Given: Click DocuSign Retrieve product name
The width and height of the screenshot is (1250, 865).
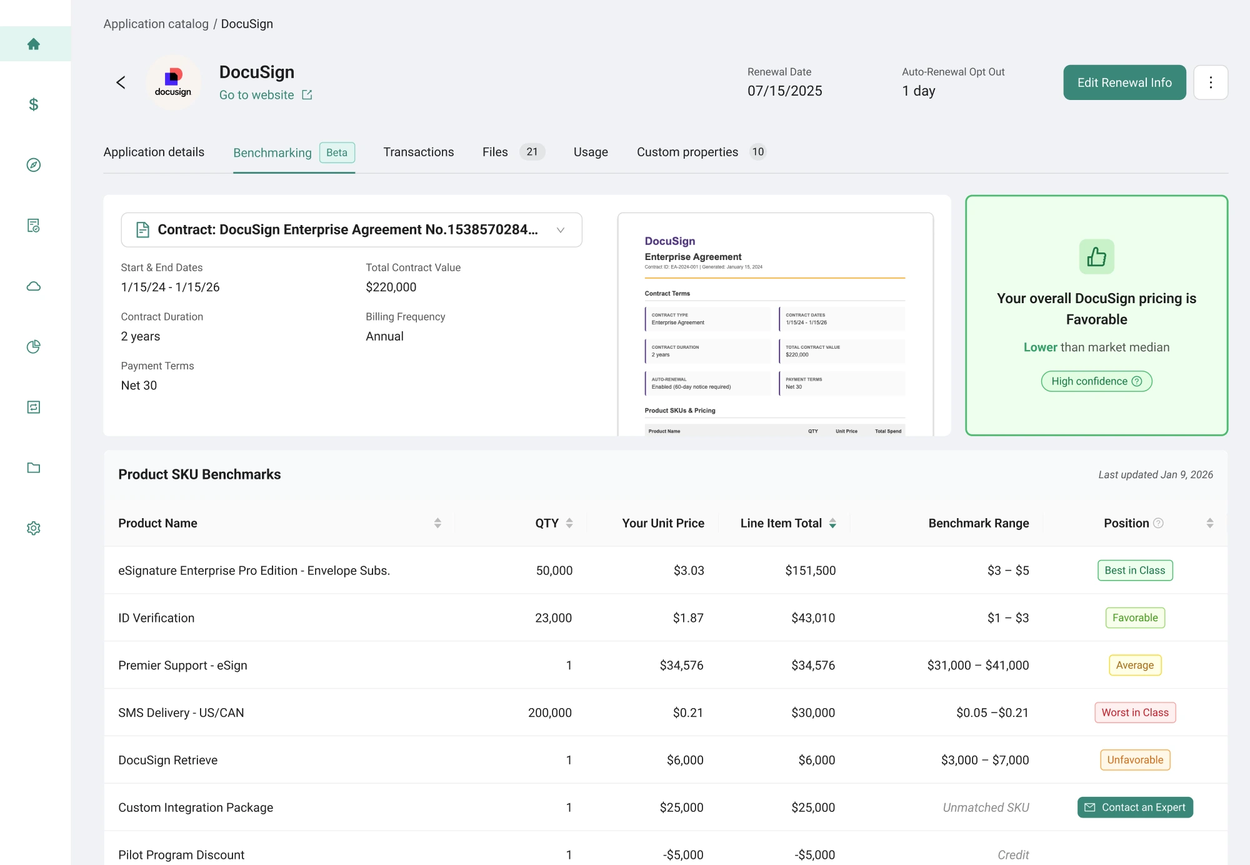Looking at the screenshot, I should [168, 760].
